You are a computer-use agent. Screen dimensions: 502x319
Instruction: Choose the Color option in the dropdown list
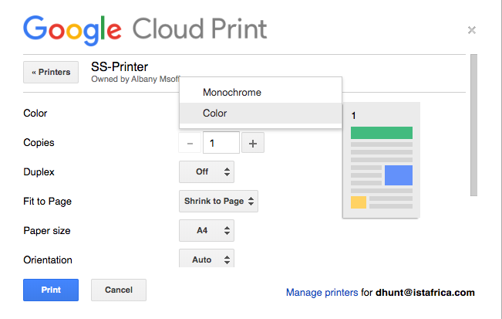click(261, 114)
